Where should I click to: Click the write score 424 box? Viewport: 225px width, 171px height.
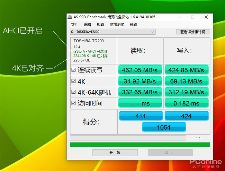(186, 116)
